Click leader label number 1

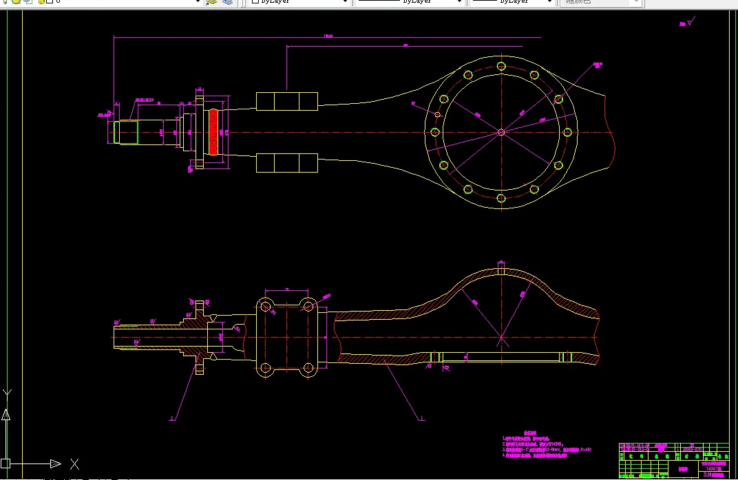point(421,418)
